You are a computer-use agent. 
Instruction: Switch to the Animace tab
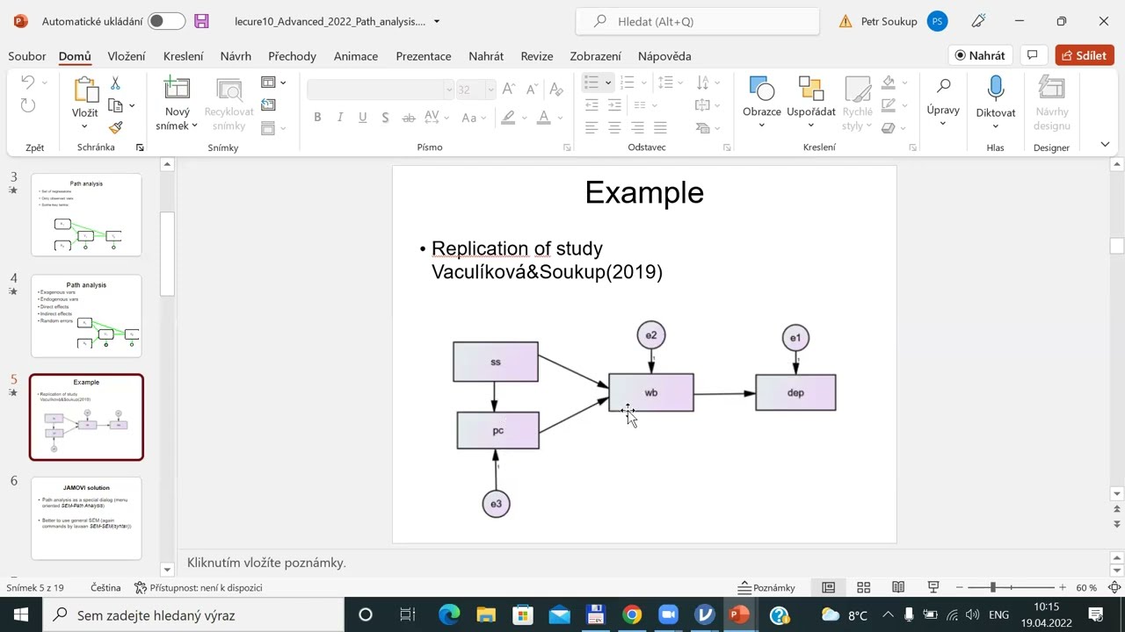(356, 56)
